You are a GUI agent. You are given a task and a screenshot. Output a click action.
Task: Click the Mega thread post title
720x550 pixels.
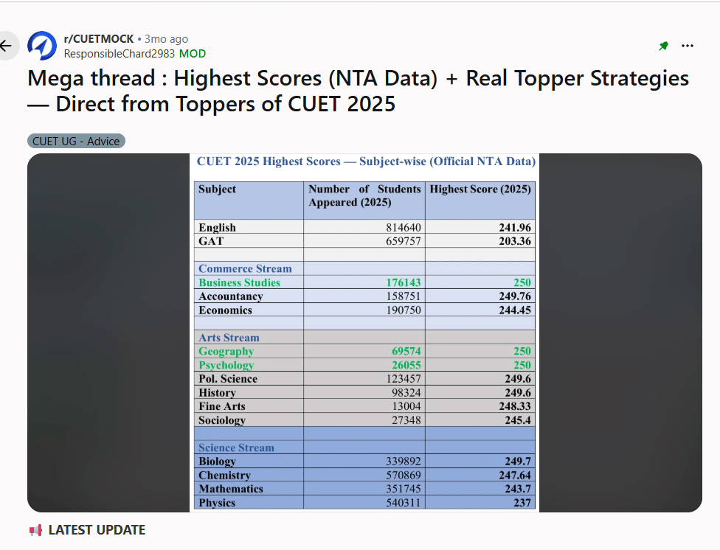(x=359, y=91)
